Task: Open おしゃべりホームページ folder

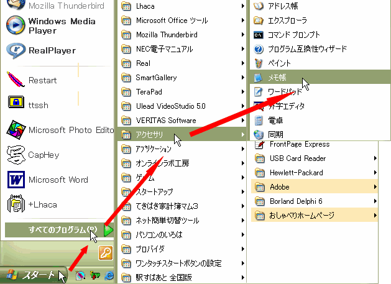Action: tap(315, 215)
